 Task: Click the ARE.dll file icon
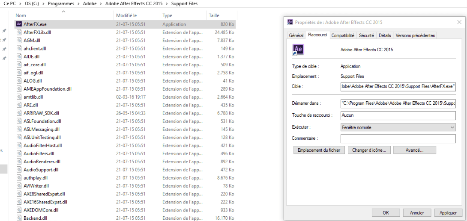[19, 105]
